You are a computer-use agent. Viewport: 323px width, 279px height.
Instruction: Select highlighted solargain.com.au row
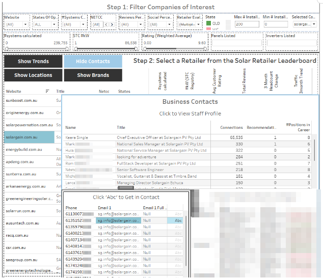coord(29,137)
